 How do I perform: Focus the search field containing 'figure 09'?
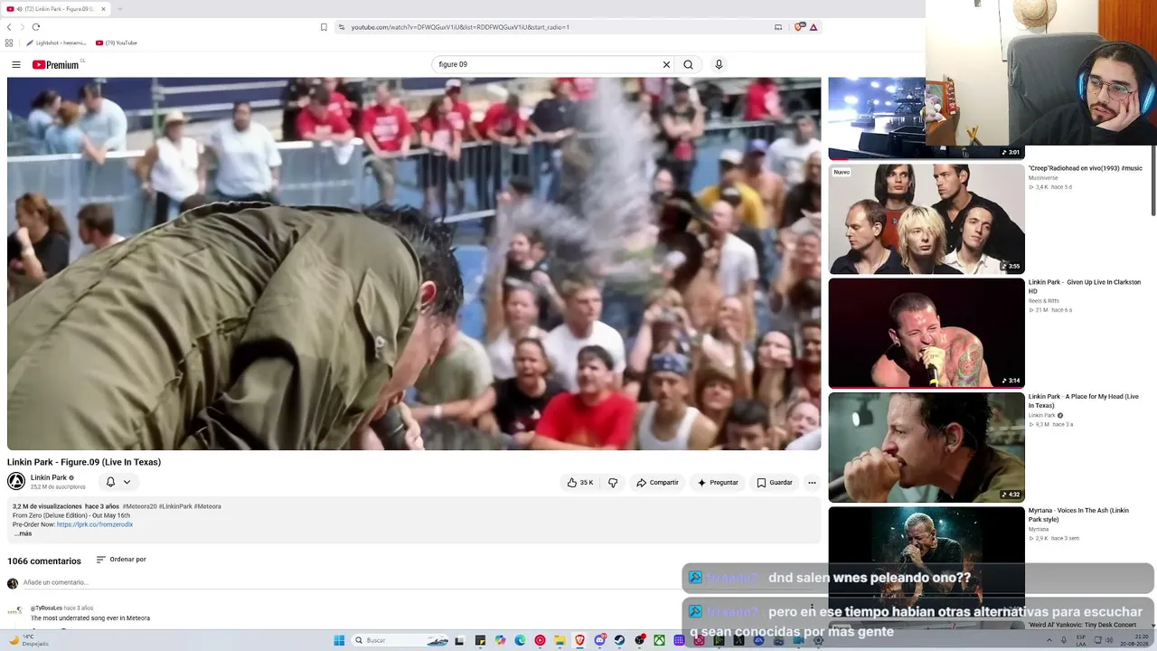[546, 64]
